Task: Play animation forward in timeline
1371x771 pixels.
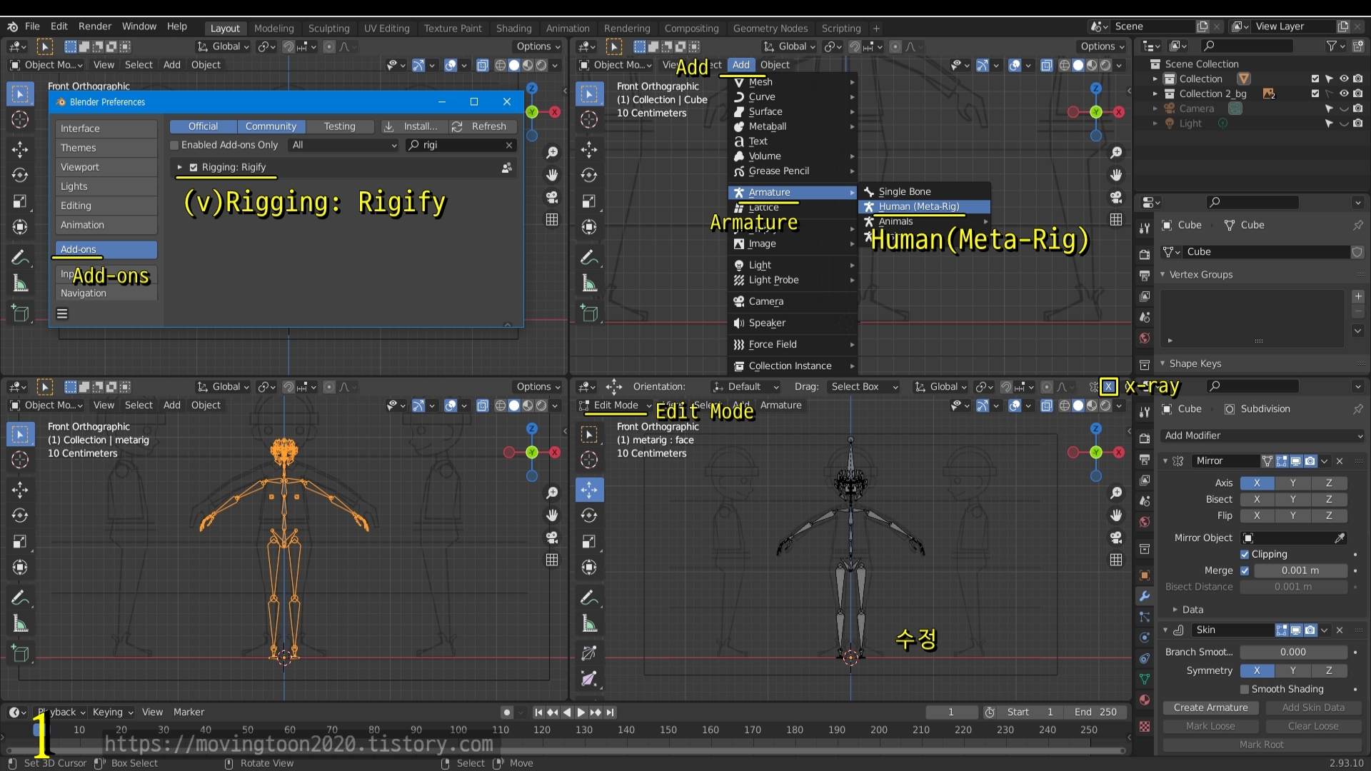Action: point(581,712)
